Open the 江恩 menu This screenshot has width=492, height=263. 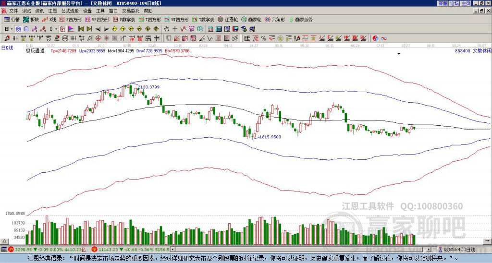[x=52, y=11]
